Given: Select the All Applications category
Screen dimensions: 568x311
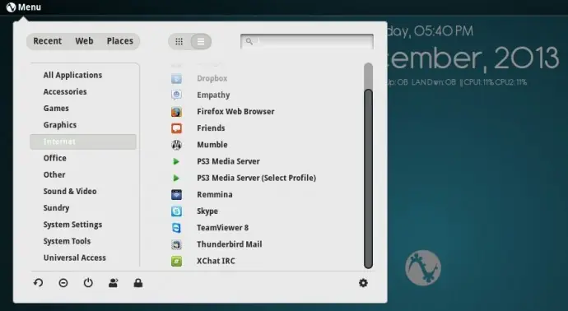Looking at the screenshot, I should tap(72, 75).
